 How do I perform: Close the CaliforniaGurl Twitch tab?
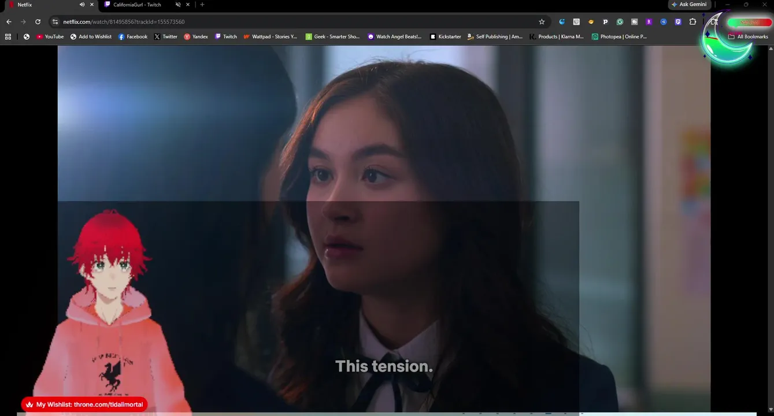pyautogui.click(x=188, y=5)
